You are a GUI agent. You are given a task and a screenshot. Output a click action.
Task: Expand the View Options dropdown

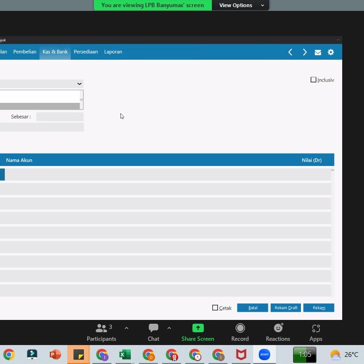coord(241,5)
